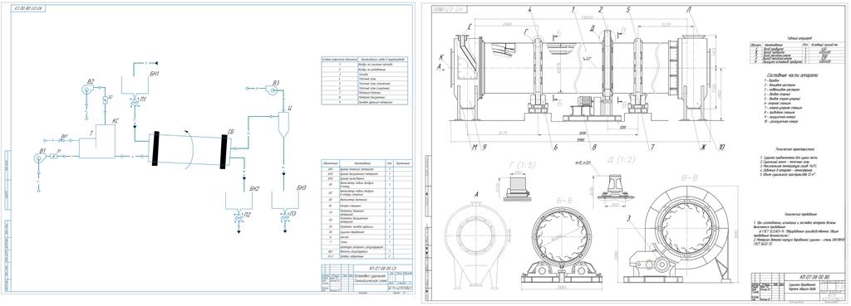Viewport: 851px width, 306px height.
Task: Click the fan symbol labeled В2
Action: (x=86, y=89)
